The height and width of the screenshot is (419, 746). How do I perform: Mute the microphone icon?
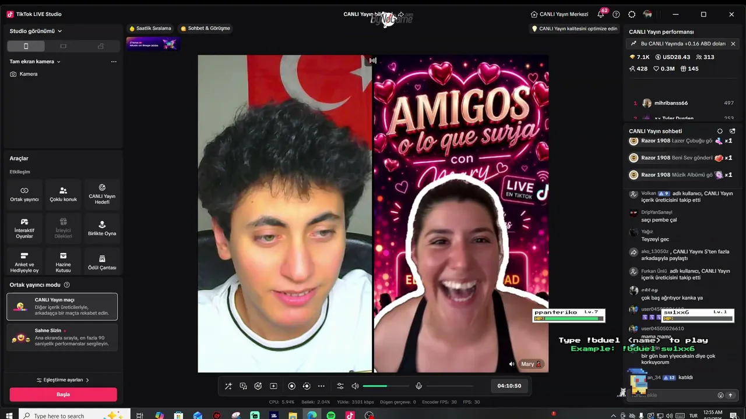click(x=418, y=386)
